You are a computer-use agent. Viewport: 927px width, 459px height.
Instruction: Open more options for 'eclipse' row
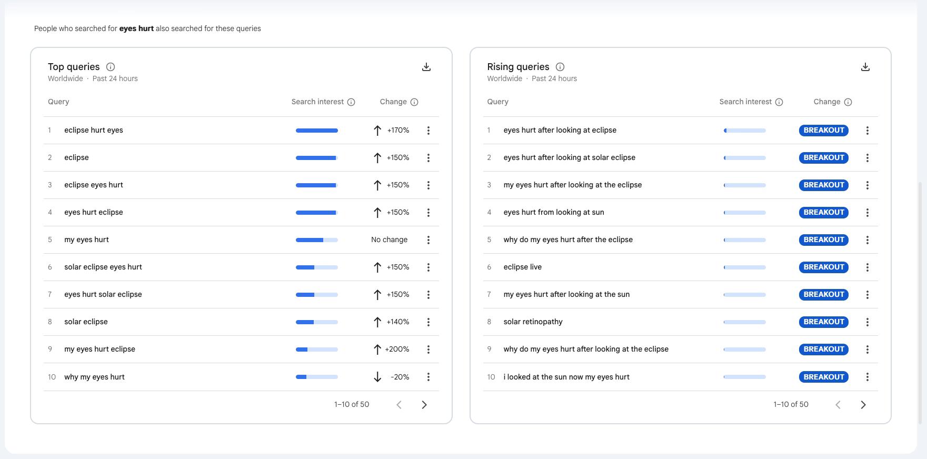coord(428,158)
